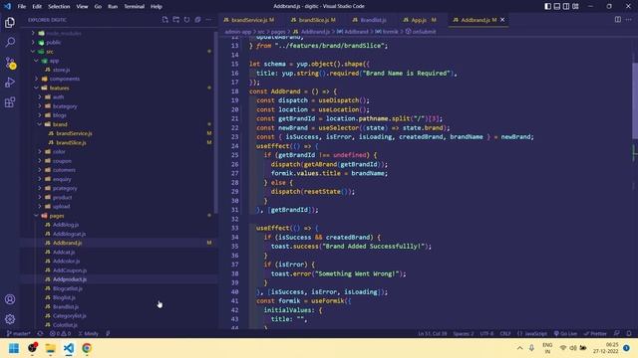Open the Help menu
The height and width of the screenshot is (358, 638).
tap(157, 6)
